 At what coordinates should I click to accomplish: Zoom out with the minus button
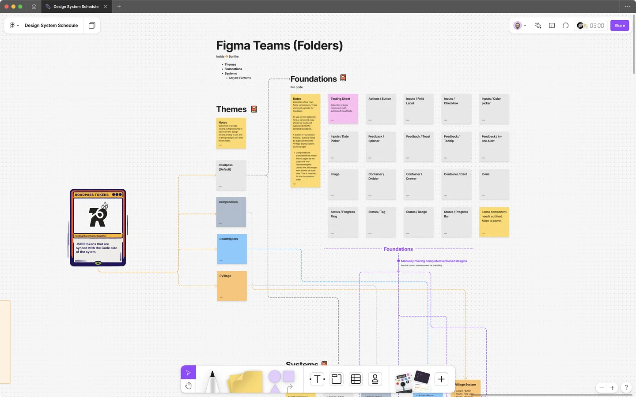coord(602,388)
